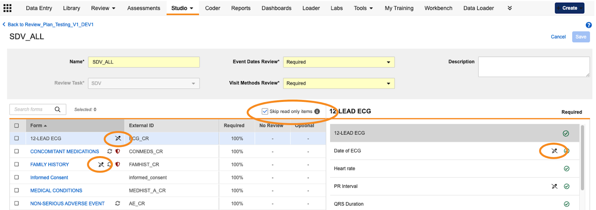596x210 pixels.
Task: Click read-only pencil icon on PR Interval row
Action: click(x=554, y=186)
